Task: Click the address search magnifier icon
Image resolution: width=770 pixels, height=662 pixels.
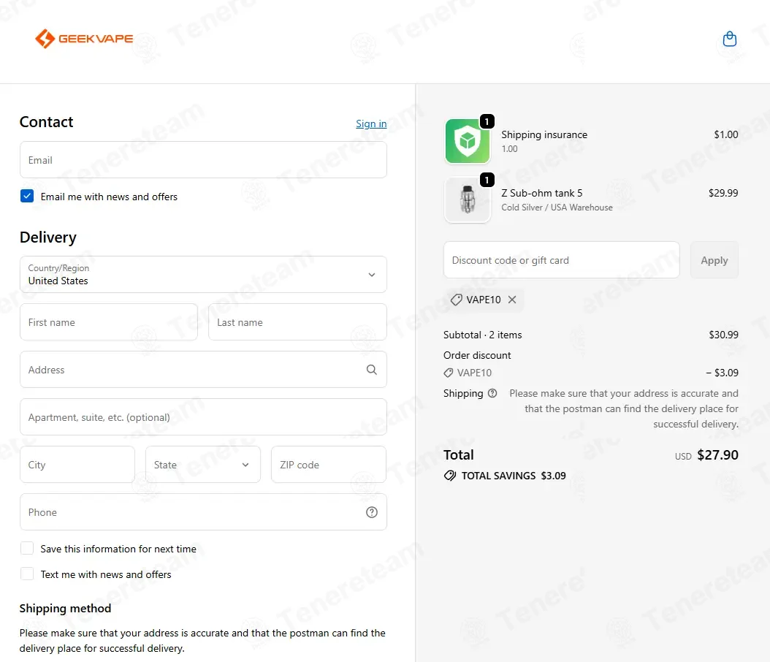Action: (x=372, y=369)
